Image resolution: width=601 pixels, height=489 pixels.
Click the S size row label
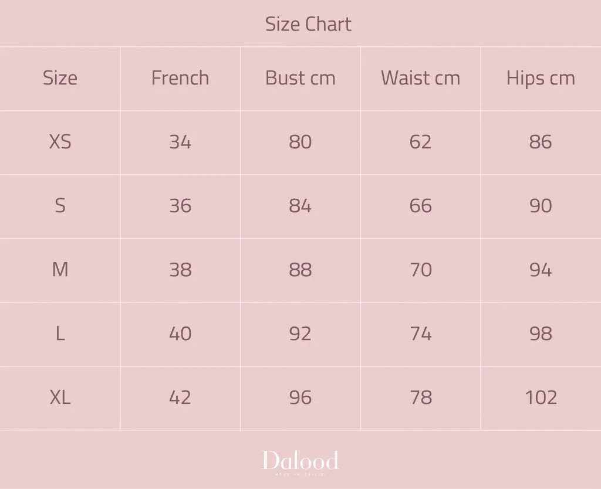tap(60, 206)
